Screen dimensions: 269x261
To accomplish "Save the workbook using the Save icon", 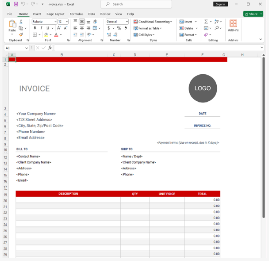I will pos(16,4).
